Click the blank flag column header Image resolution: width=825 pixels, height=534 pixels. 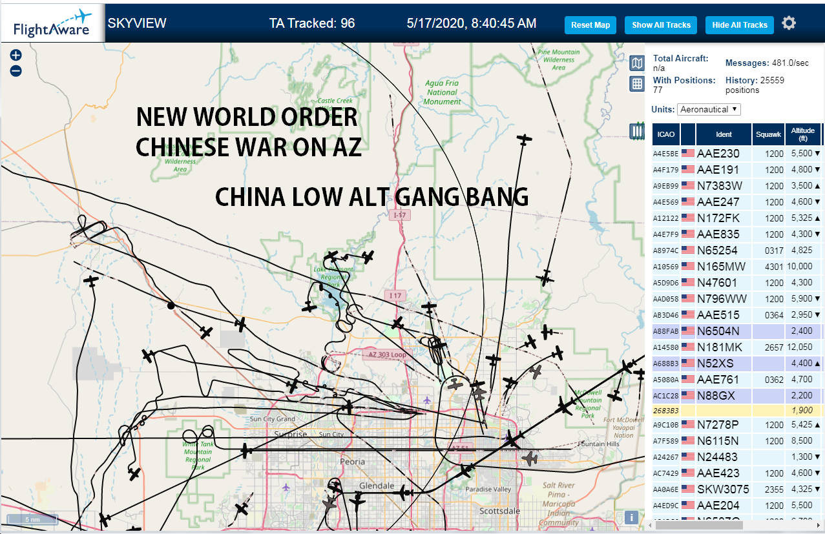point(687,134)
